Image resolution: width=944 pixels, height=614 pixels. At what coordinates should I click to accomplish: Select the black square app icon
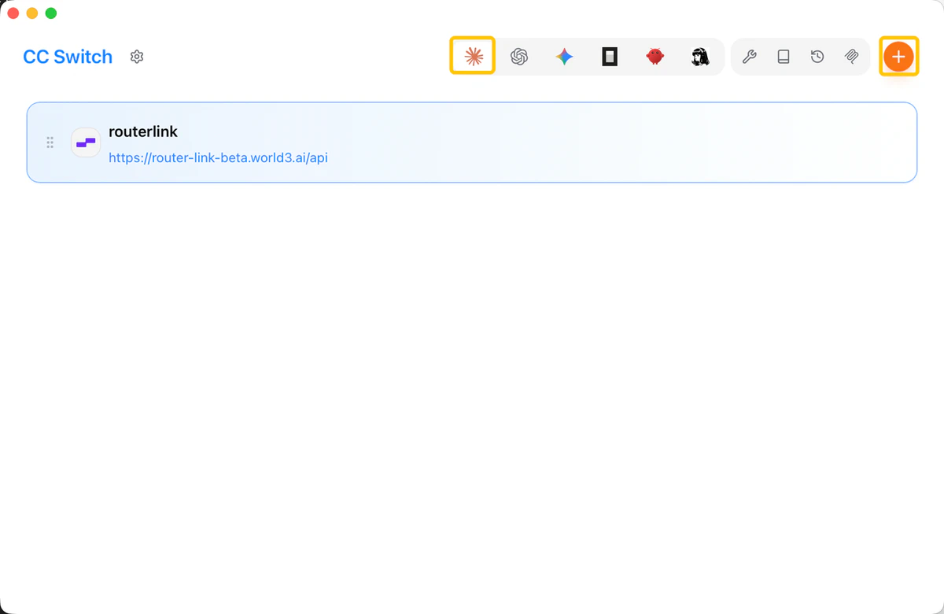tap(610, 57)
